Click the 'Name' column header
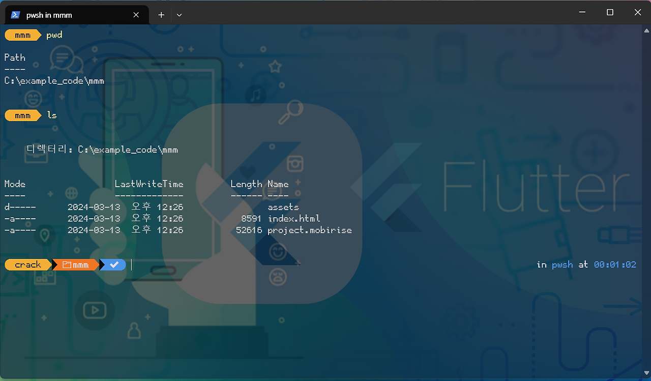The height and width of the screenshot is (381, 651). tap(278, 184)
